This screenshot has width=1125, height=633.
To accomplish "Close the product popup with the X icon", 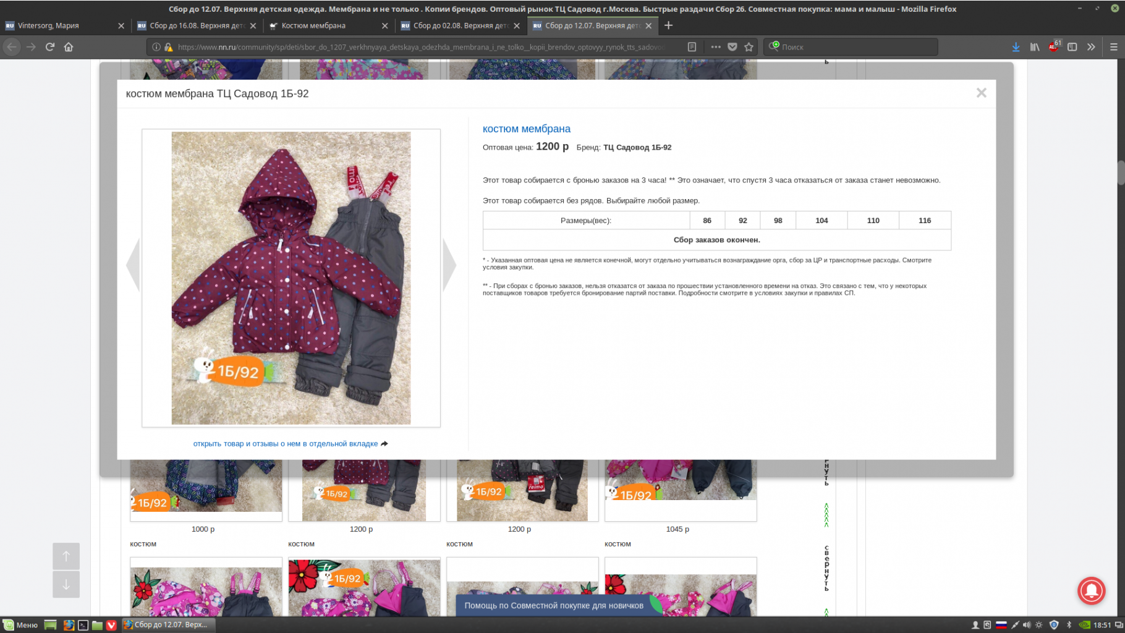I will click(981, 93).
